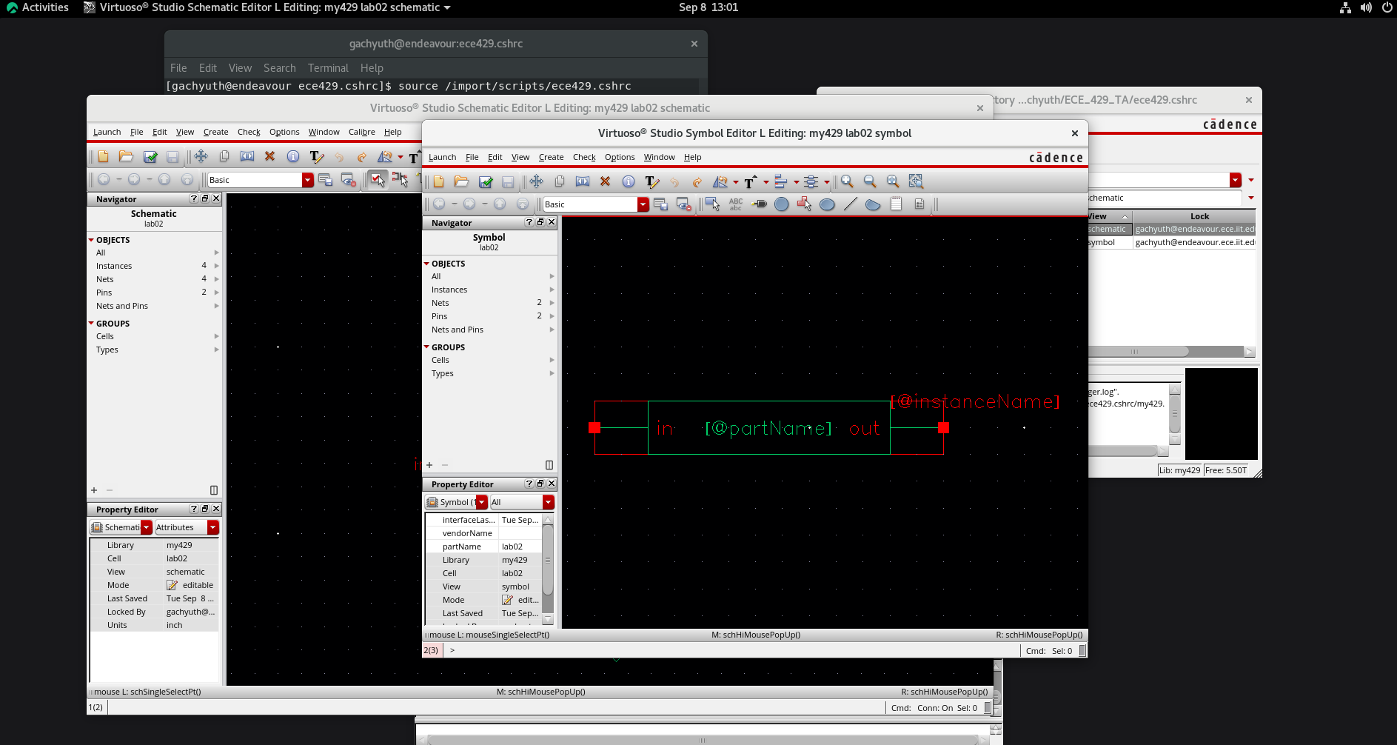Click Zoom In magnifier in Symbol Editor
1397x745 pixels.
[x=847, y=181]
